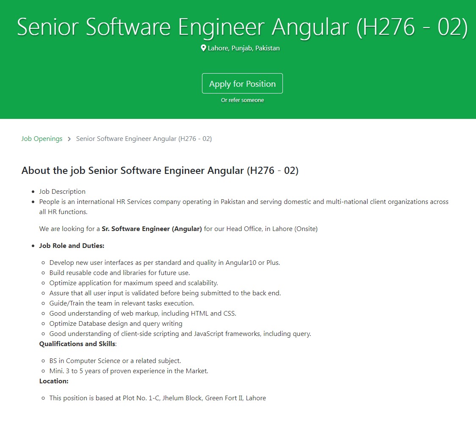The image size is (476, 421).
Task: Click the 'Job Role and Duties' heading
Action: coord(72,246)
